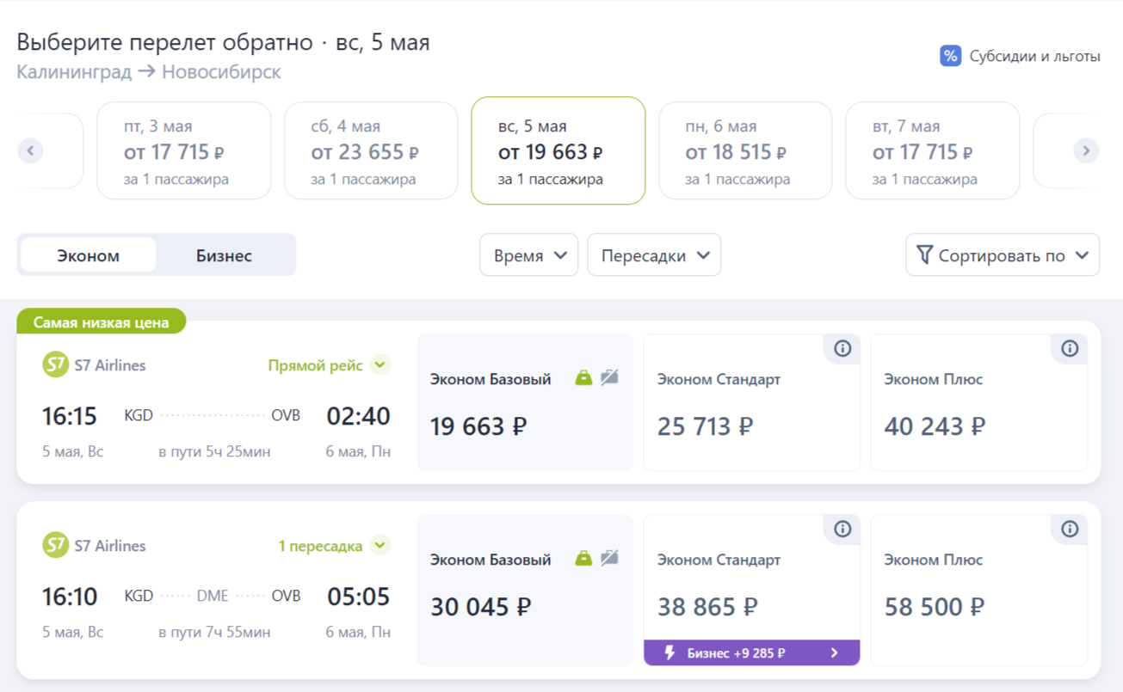The width and height of the screenshot is (1123, 692).
Task: Click the next dates arrow
Action: tap(1086, 150)
